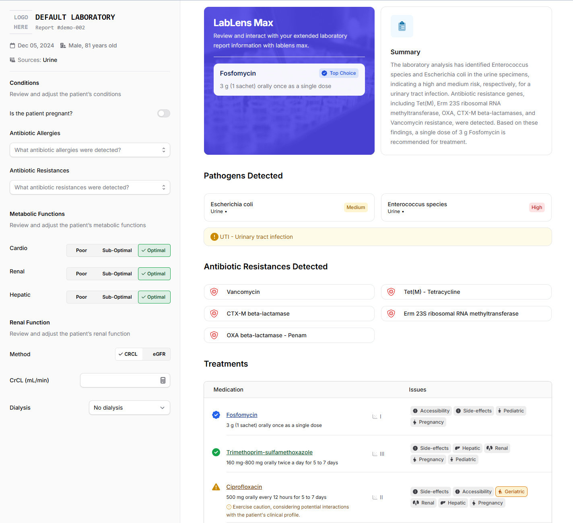Screen dimensions: 573x523
Task: Click the Renal tag in Ciprofloxacin row
Action: pyautogui.click(x=423, y=503)
